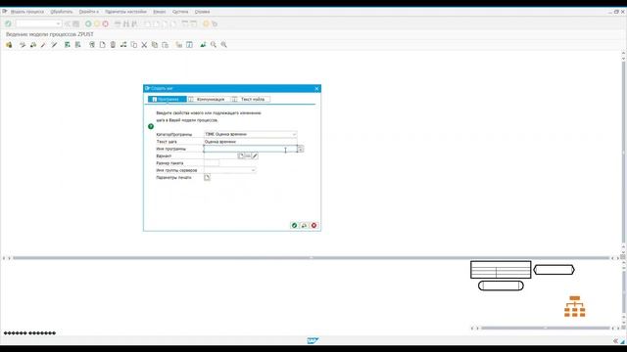The width and height of the screenshot is (627, 352).
Task: Click the red Cancel button in the standard toolbar
Action: [106, 23]
